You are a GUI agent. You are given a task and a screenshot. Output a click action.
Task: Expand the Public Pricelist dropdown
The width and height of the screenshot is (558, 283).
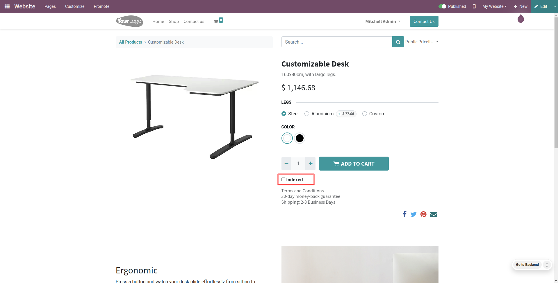tap(422, 42)
